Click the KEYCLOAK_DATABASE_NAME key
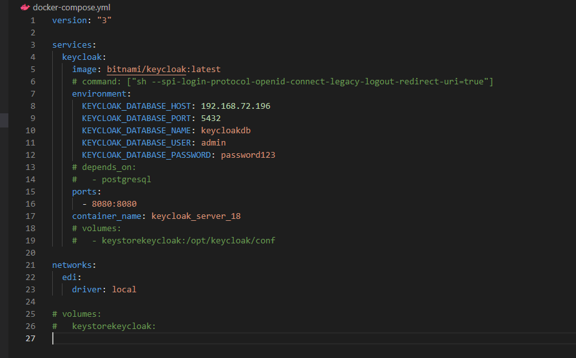 [137, 130]
